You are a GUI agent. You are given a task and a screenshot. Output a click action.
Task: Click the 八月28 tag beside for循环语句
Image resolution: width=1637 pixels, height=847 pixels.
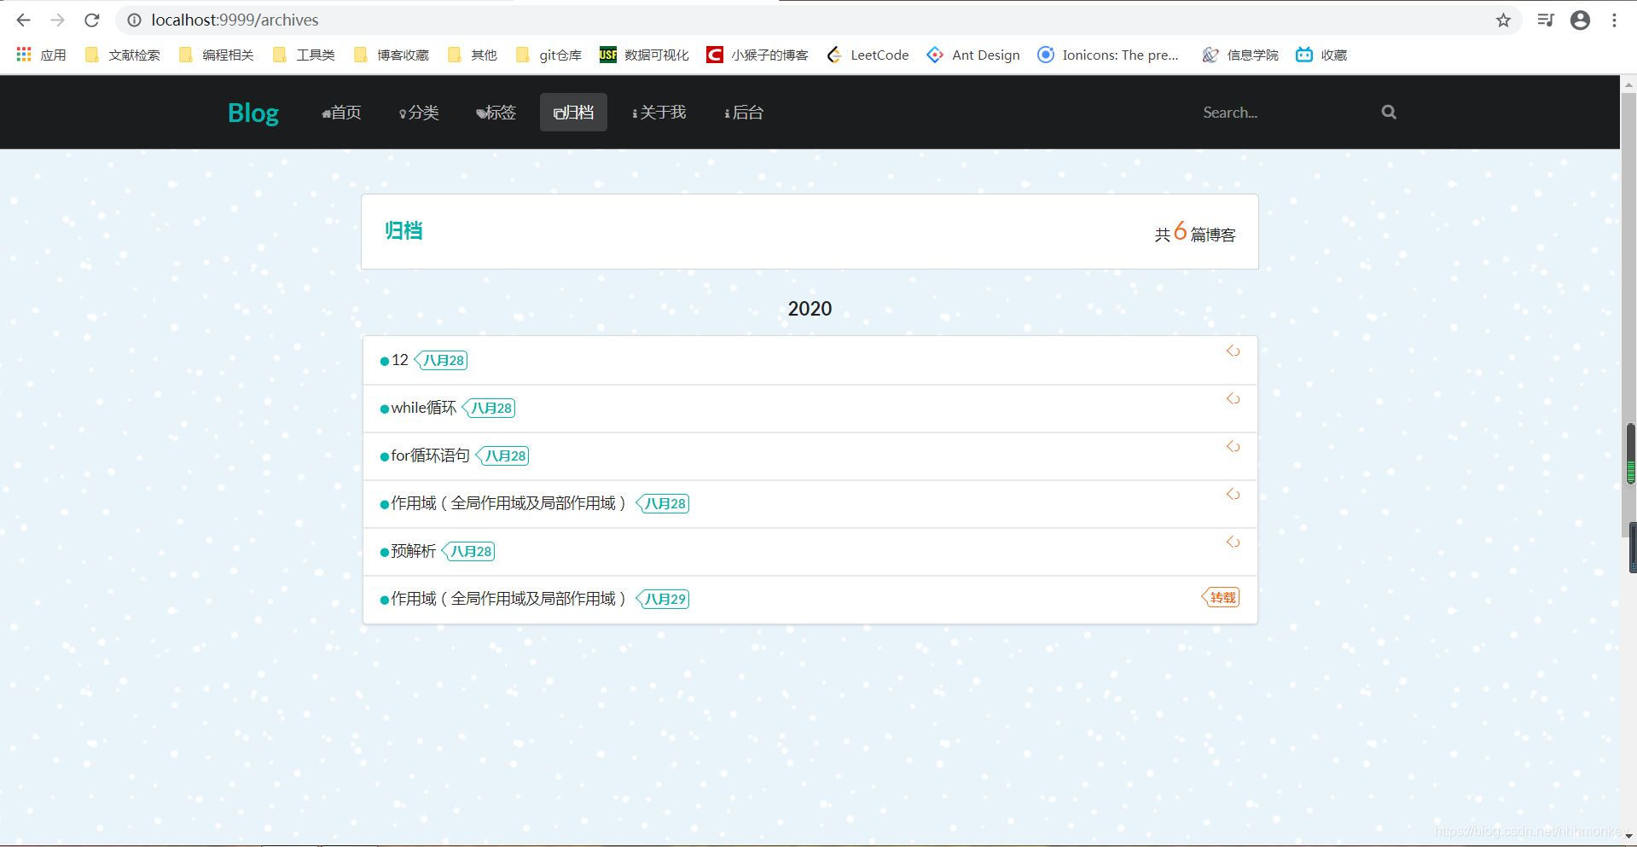tap(503, 455)
